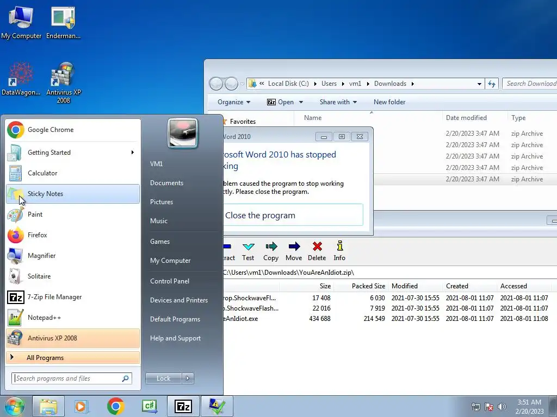Screen dimensions: 557x417
Task: Select Antivirus XP 2008 desktop shortcut
Action: click(63, 83)
